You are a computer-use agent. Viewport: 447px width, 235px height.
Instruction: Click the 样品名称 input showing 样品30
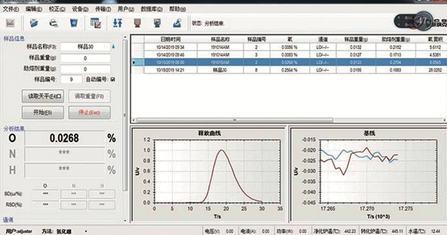tap(85, 47)
